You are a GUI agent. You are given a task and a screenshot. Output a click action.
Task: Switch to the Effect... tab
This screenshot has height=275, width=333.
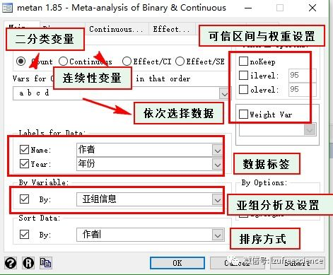tap(172, 29)
